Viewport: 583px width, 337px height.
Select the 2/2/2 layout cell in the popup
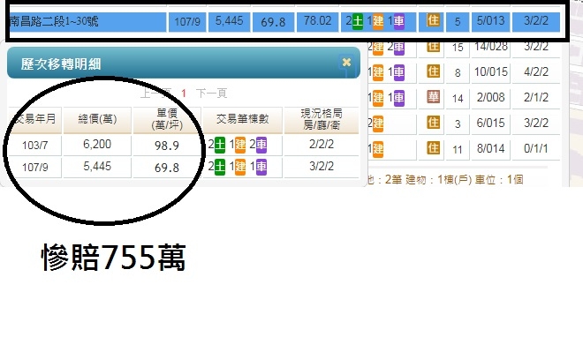coord(322,145)
